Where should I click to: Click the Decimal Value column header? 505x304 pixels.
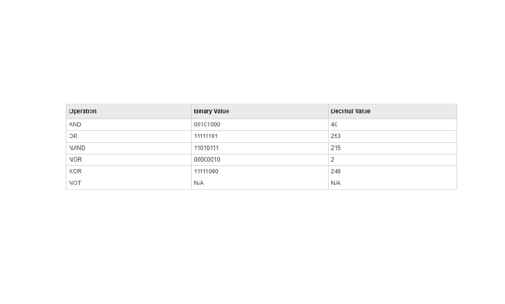point(350,111)
